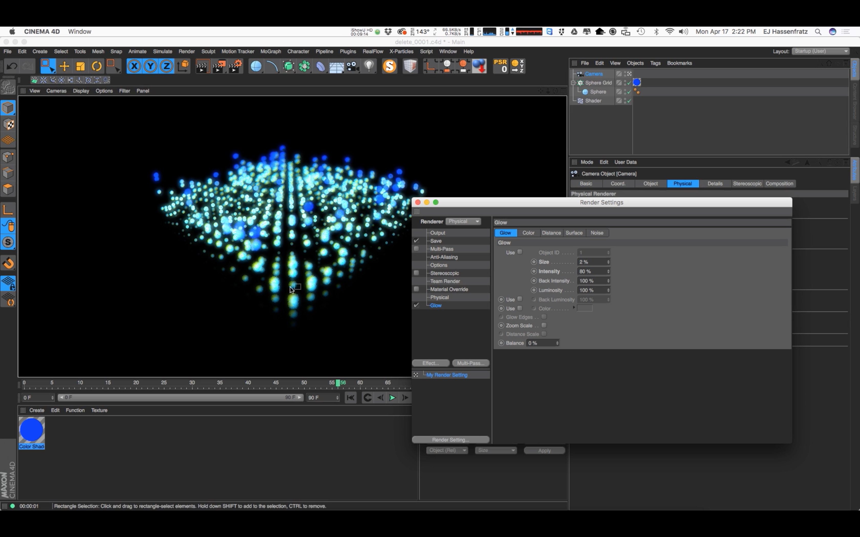Add a Camera object
This screenshot has height=537, width=860.
click(353, 66)
